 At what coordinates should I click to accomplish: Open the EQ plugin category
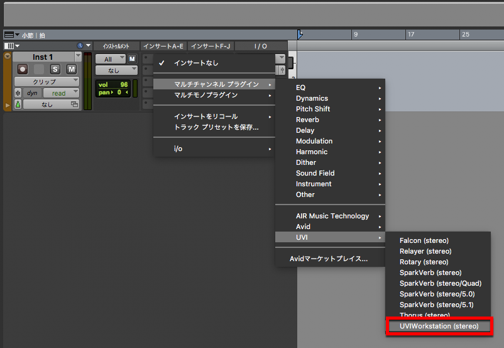point(330,87)
